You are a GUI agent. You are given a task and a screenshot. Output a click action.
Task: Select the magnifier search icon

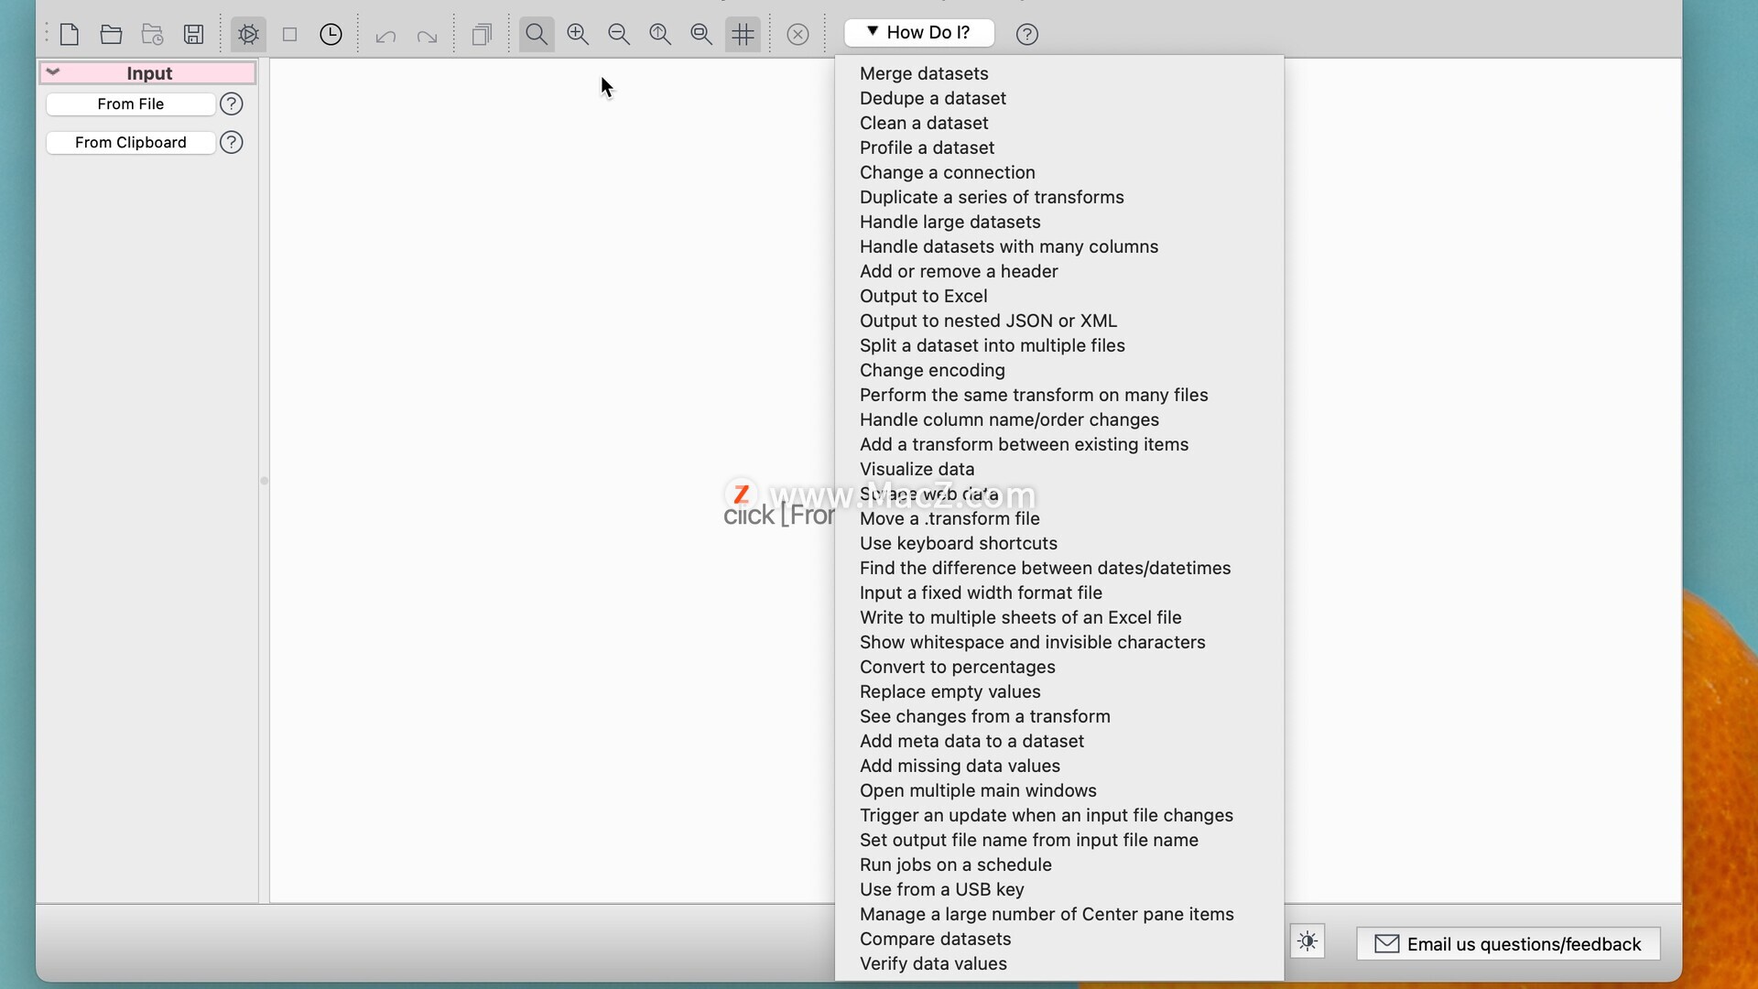[537, 35]
